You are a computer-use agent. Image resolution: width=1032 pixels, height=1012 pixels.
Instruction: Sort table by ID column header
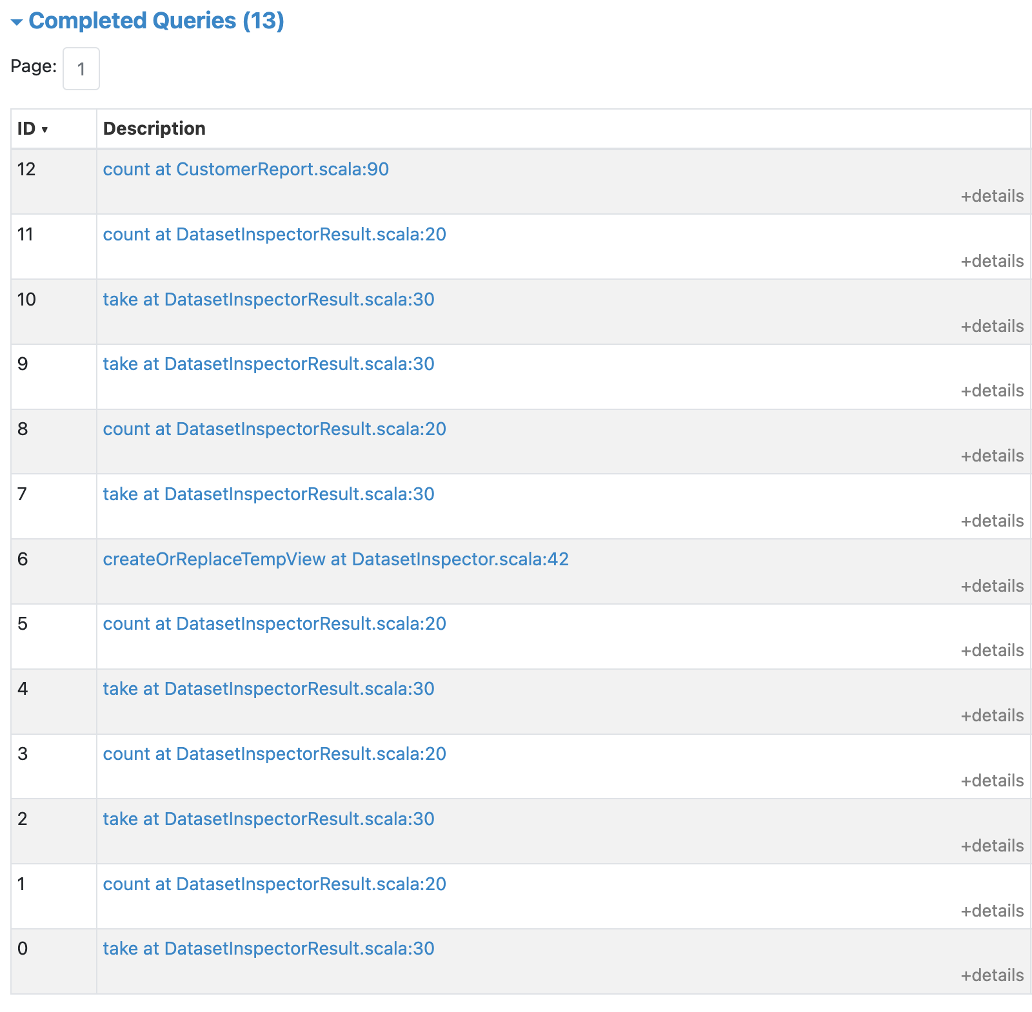pyautogui.click(x=33, y=128)
